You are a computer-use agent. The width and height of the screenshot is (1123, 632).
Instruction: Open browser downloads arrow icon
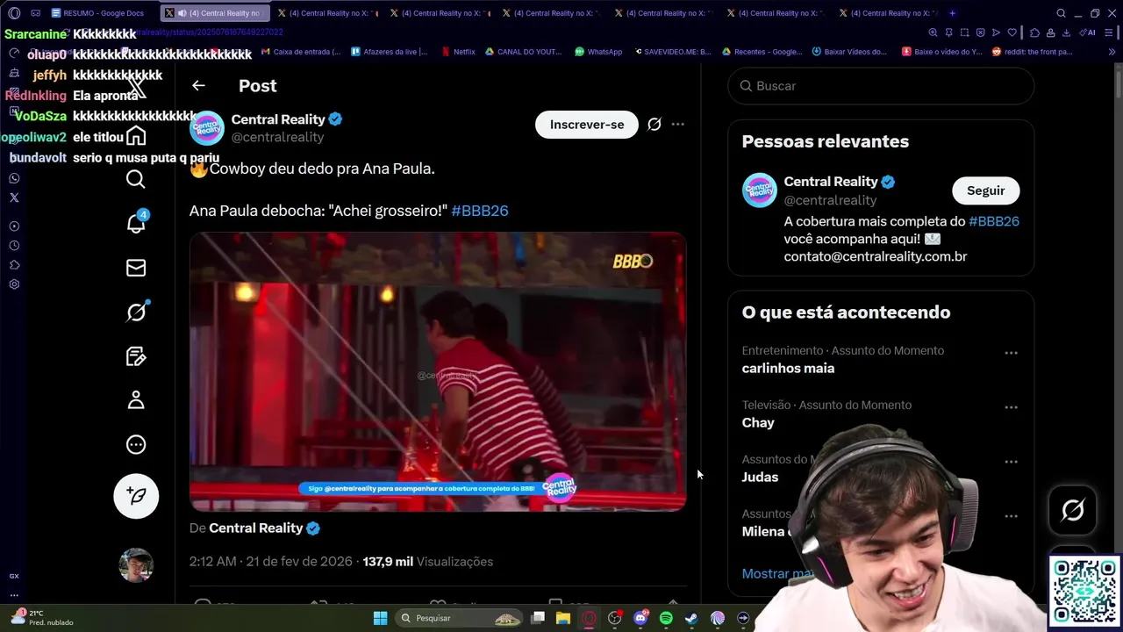pos(1066,32)
